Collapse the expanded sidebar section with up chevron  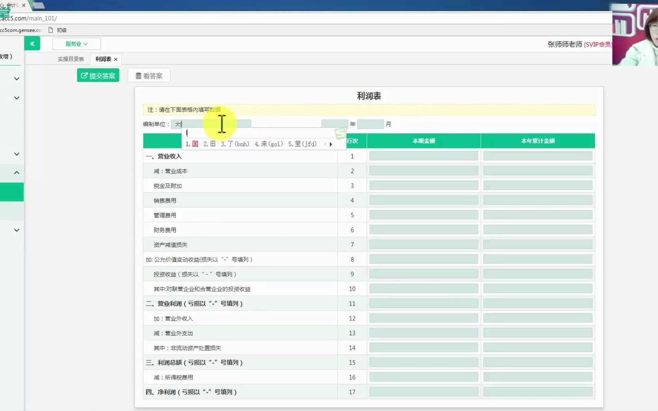(16, 172)
